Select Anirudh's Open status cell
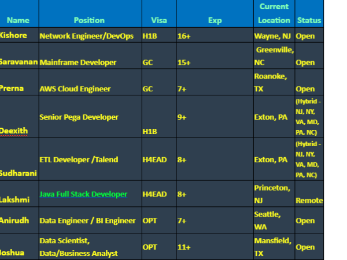Image resolution: width=347 pixels, height=260 pixels. coord(309,220)
